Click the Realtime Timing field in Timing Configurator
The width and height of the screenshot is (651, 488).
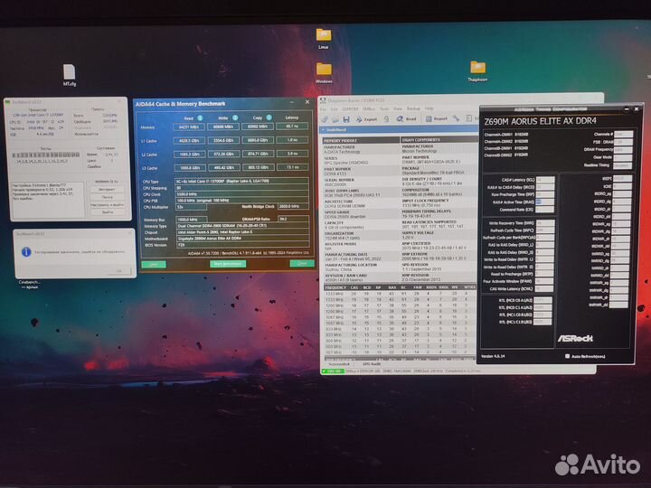(x=623, y=165)
